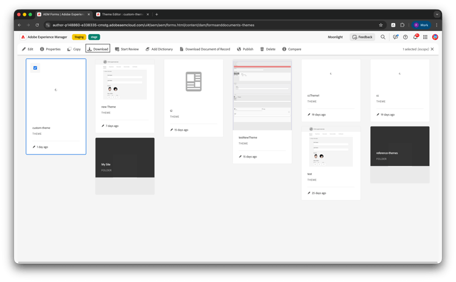Open Properties from the action bar
Image resolution: width=456 pixels, height=282 pixels.
pos(50,49)
